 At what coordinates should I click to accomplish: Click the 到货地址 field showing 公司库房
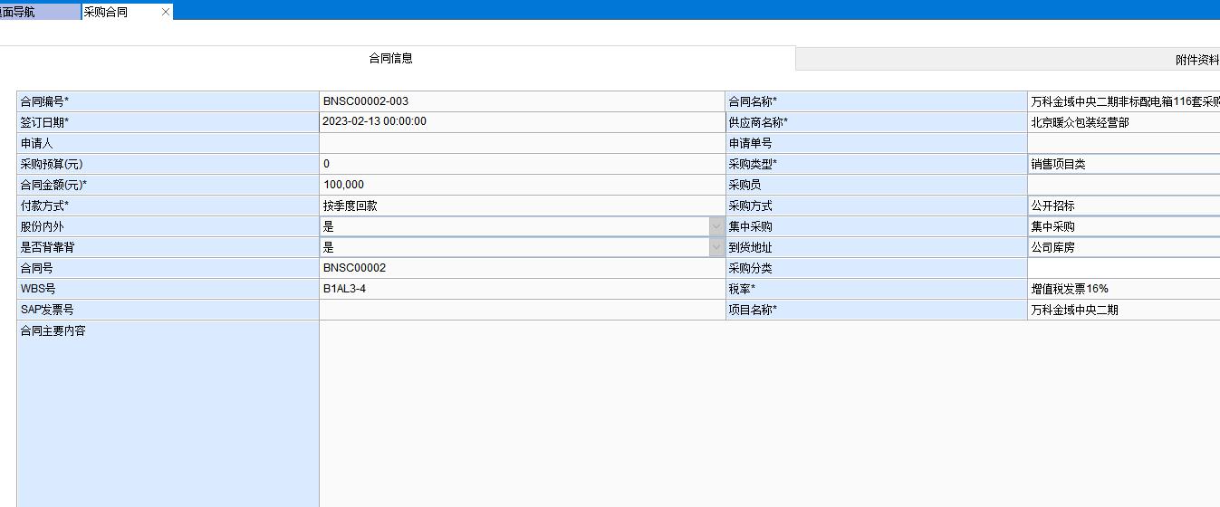coord(1123,247)
